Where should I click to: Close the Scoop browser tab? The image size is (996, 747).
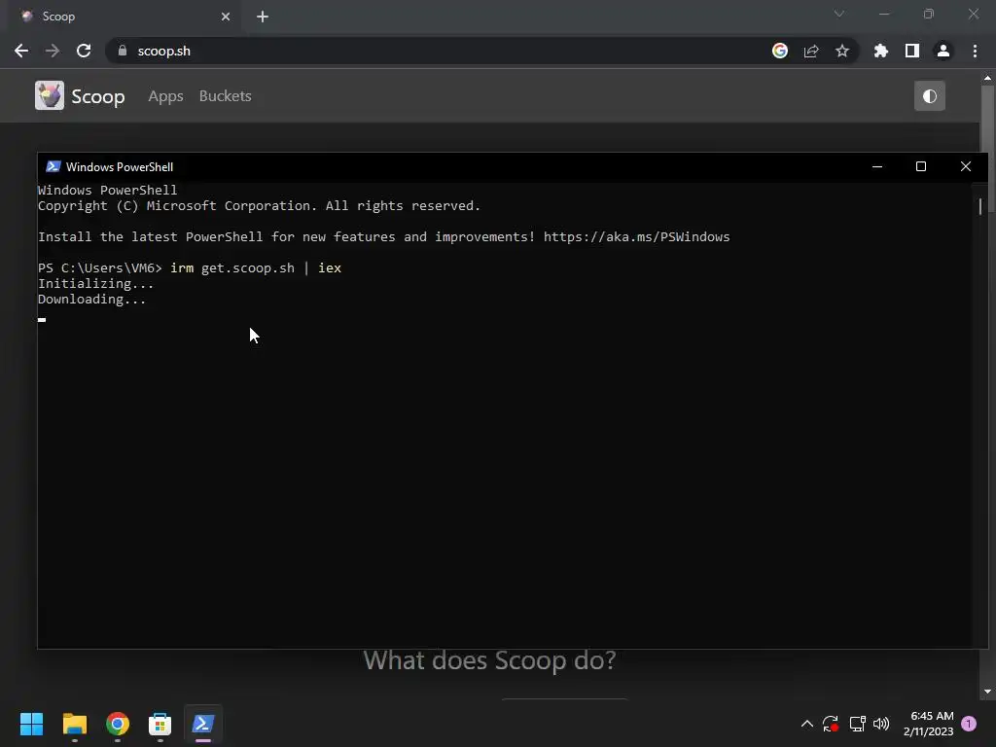pos(226,17)
